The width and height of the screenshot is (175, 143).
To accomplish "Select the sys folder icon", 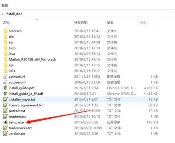I will pos(6,65).
